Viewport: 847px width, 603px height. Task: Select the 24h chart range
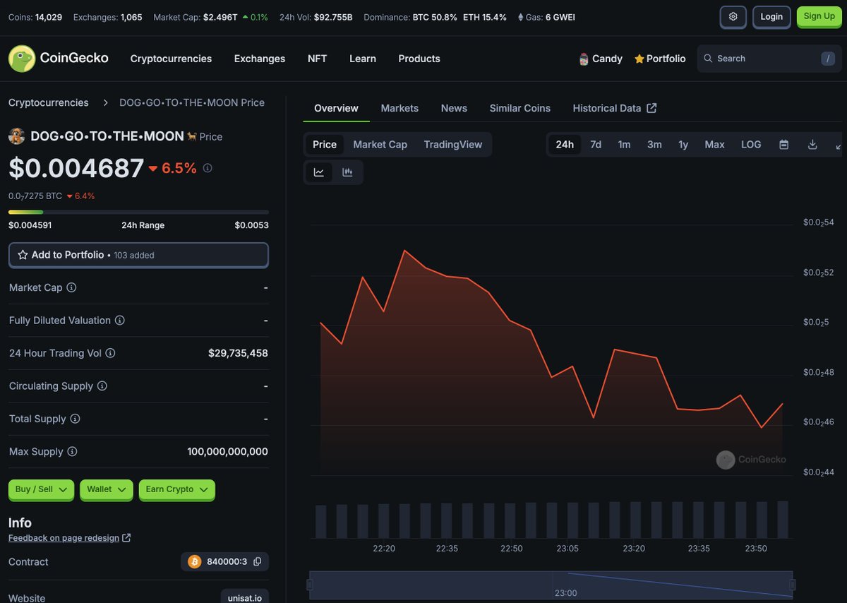pyautogui.click(x=565, y=145)
